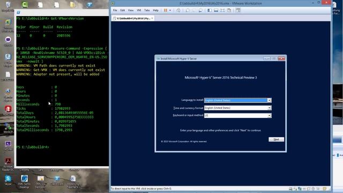
Task: Open the blue arrow shortcut icon at desktop top
Action: coord(89,5)
